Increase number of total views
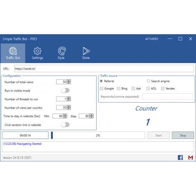 69,81
